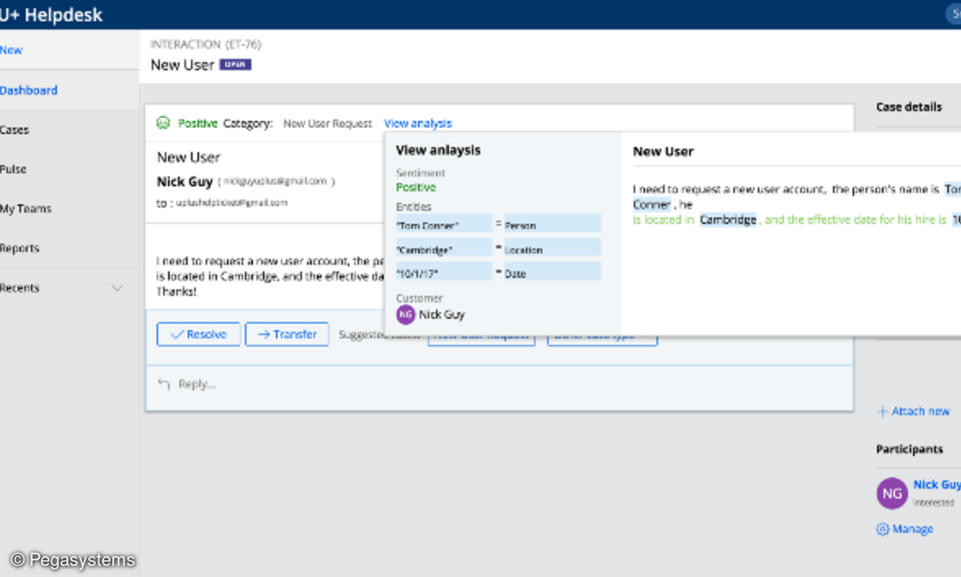This screenshot has width=961, height=577.
Task: Expand the Recents menu chevron
Action: (x=117, y=288)
